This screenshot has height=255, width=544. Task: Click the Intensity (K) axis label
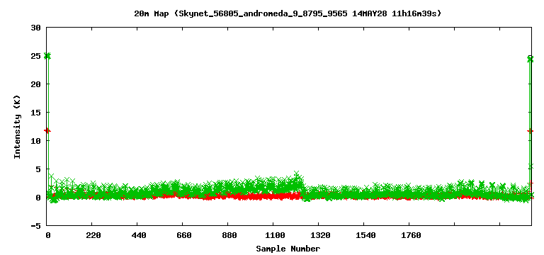pyautogui.click(x=17, y=126)
